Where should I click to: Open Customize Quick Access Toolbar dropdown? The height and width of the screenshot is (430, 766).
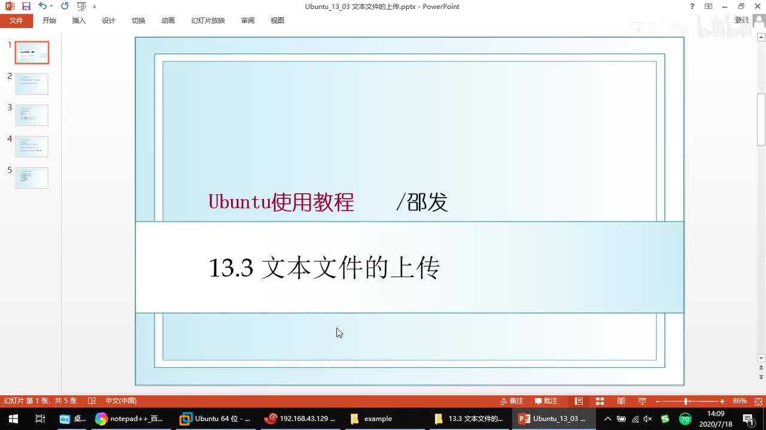(x=95, y=7)
